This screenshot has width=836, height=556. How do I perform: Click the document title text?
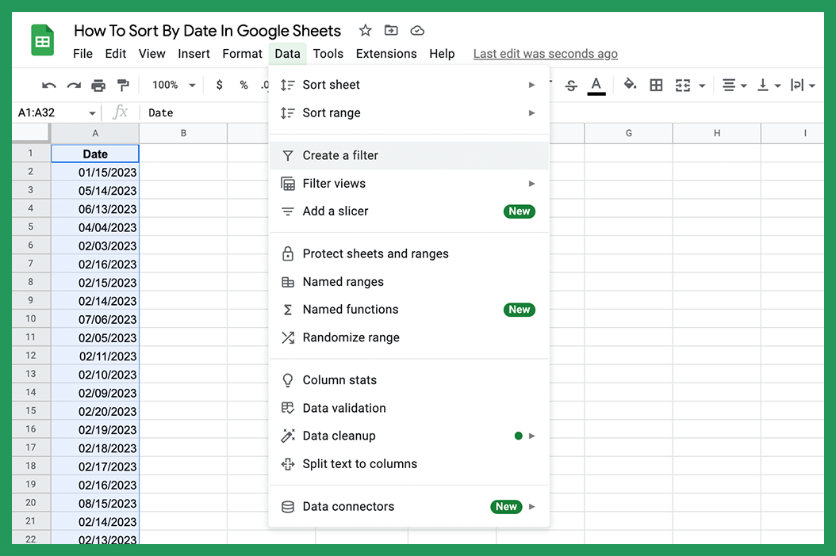tap(207, 31)
